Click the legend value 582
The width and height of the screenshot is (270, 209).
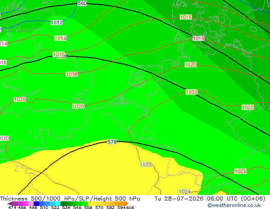pos(110,207)
